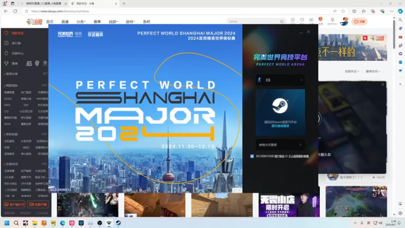Click the Perfect World Arena taskbar icon
Screen dimensions: 405x228
109,223
